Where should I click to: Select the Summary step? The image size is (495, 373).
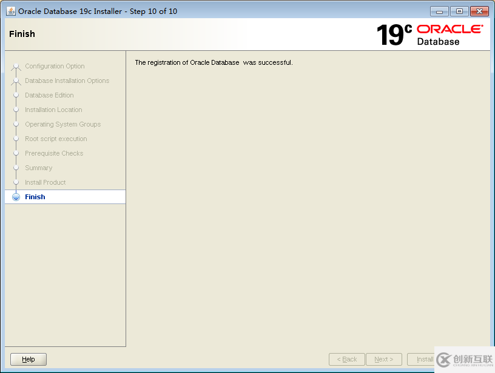[x=38, y=168]
